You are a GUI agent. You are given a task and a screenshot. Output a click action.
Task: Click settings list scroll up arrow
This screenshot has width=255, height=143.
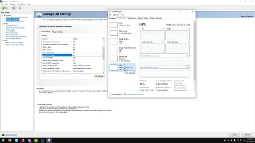[104, 39]
